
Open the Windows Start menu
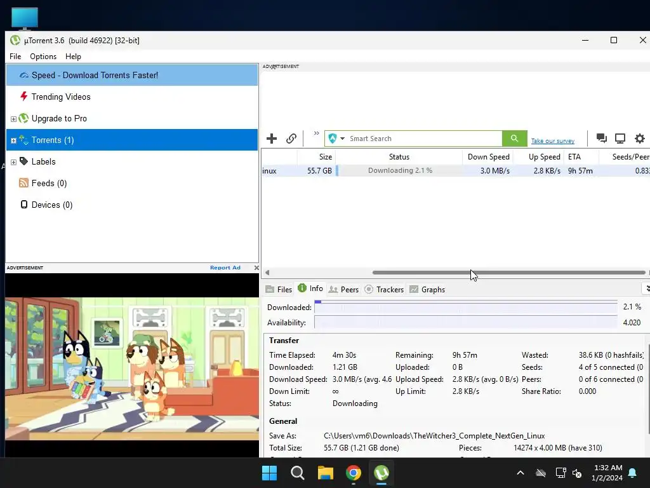(x=269, y=473)
